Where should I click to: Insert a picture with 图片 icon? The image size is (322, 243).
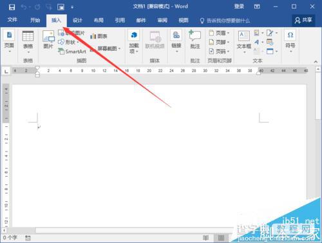[48, 39]
